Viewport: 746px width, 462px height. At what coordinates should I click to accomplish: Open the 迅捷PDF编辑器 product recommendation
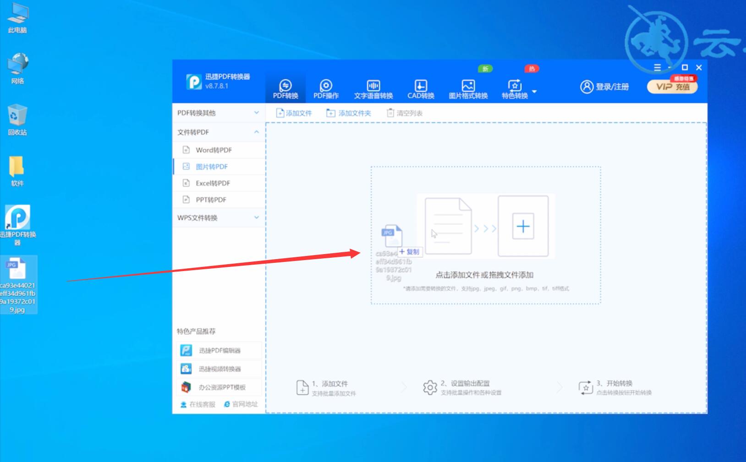tap(219, 350)
